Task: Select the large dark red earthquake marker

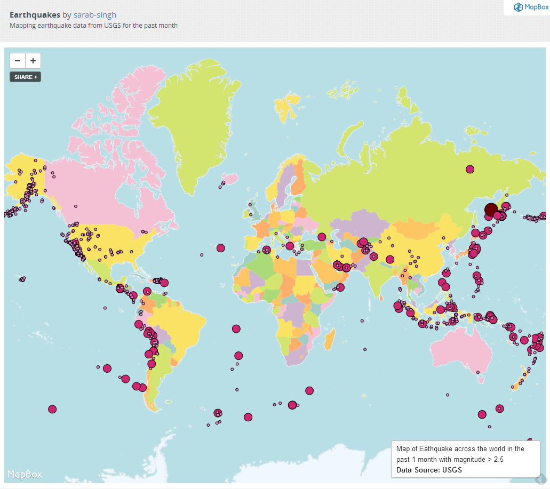Action: click(491, 210)
